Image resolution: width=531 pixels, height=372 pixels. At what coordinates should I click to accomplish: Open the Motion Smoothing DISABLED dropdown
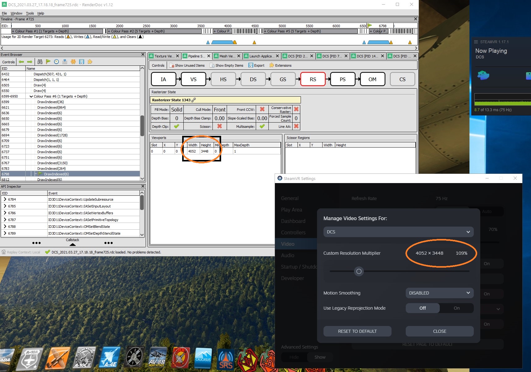(439, 293)
